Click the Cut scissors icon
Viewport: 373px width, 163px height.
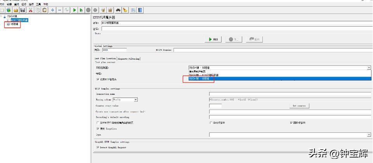click(31, 10)
